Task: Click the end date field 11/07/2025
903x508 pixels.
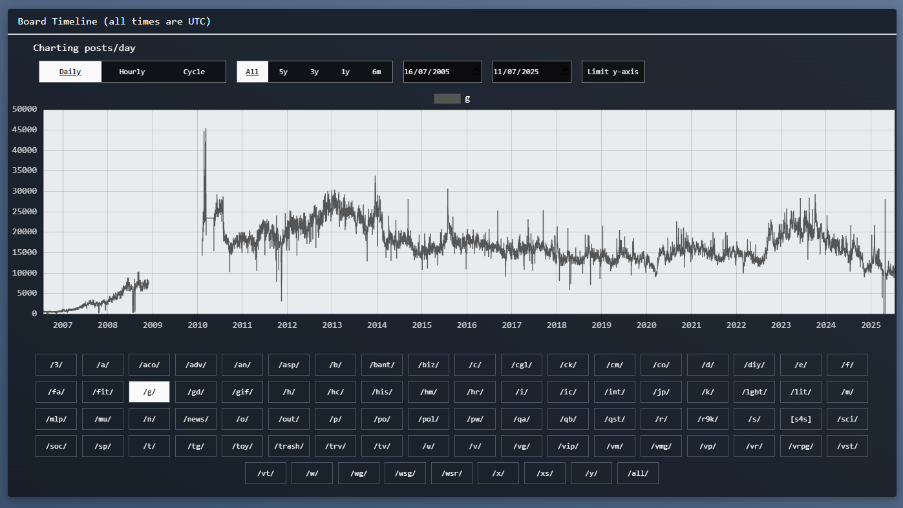Action: click(532, 72)
